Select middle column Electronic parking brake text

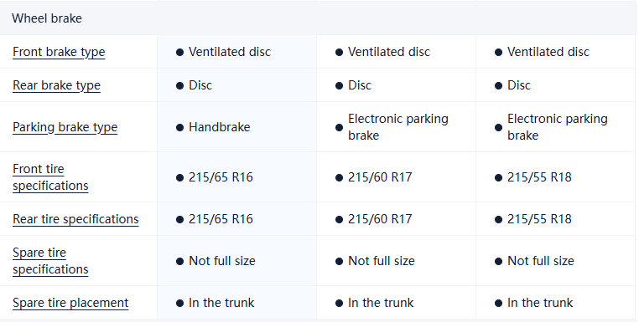[x=398, y=127]
